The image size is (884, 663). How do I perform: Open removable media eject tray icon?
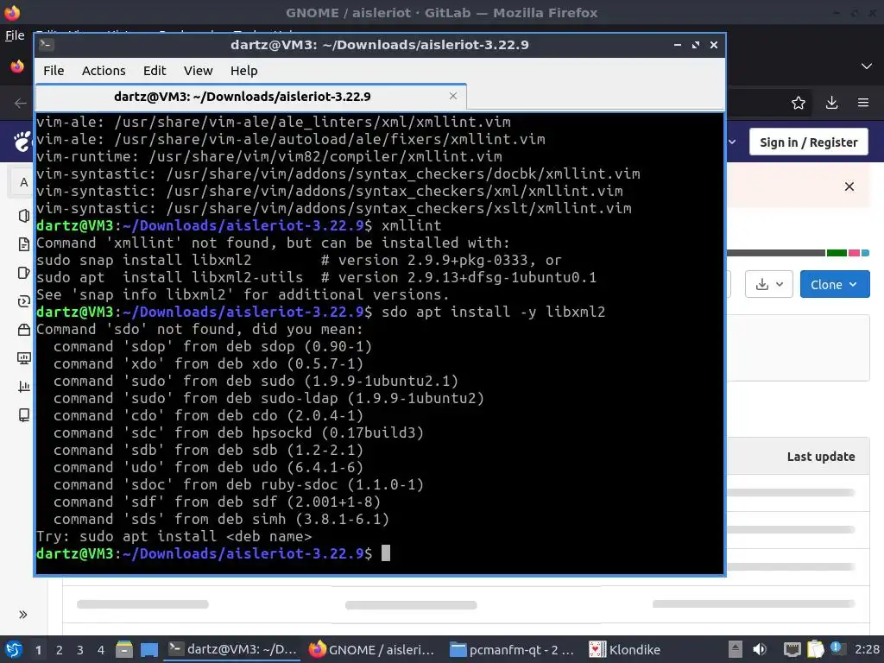pos(735,649)
